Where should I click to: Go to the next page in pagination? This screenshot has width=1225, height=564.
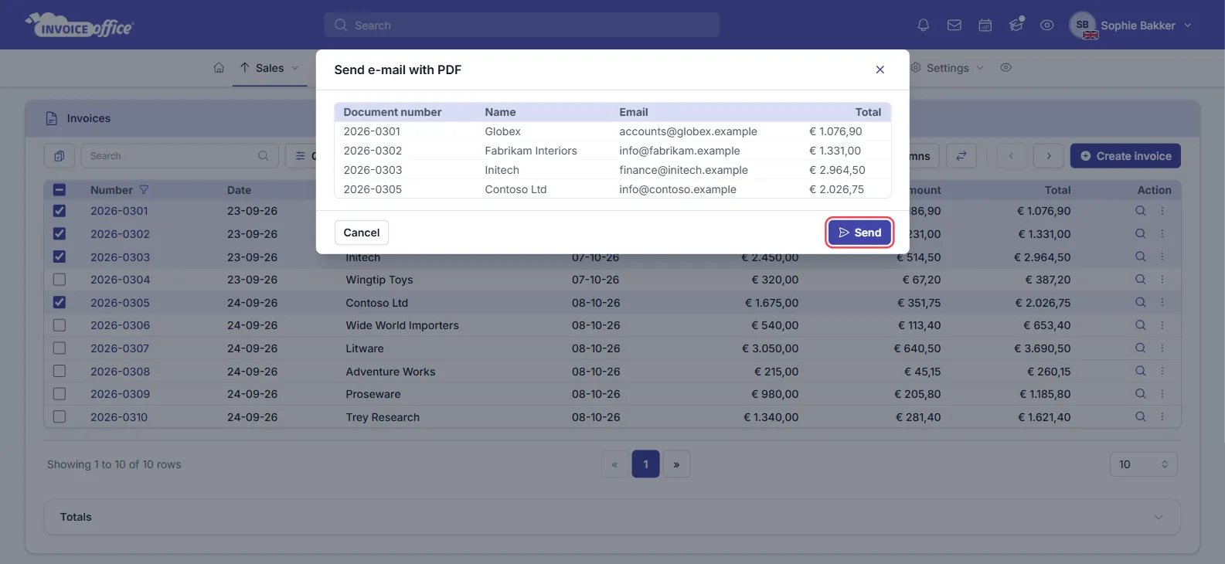click(x=676, y=464)
